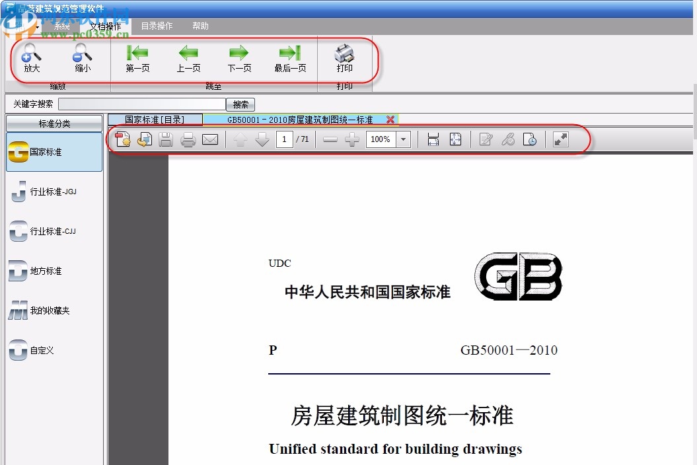Open the 100% zoom level dropdown
The height and width of the screenshot is (465, 697).
point(404,139)
